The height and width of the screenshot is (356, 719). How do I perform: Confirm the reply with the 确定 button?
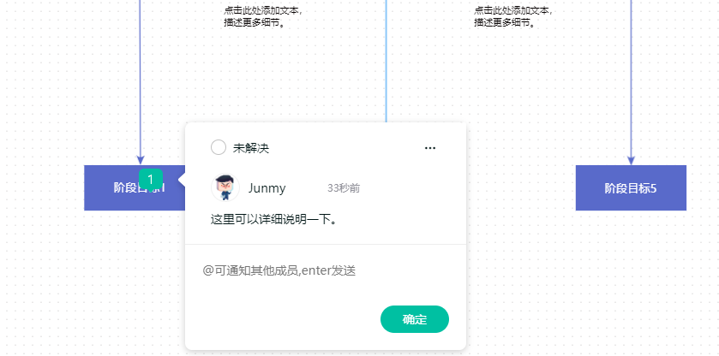click(x=415, y=319)
